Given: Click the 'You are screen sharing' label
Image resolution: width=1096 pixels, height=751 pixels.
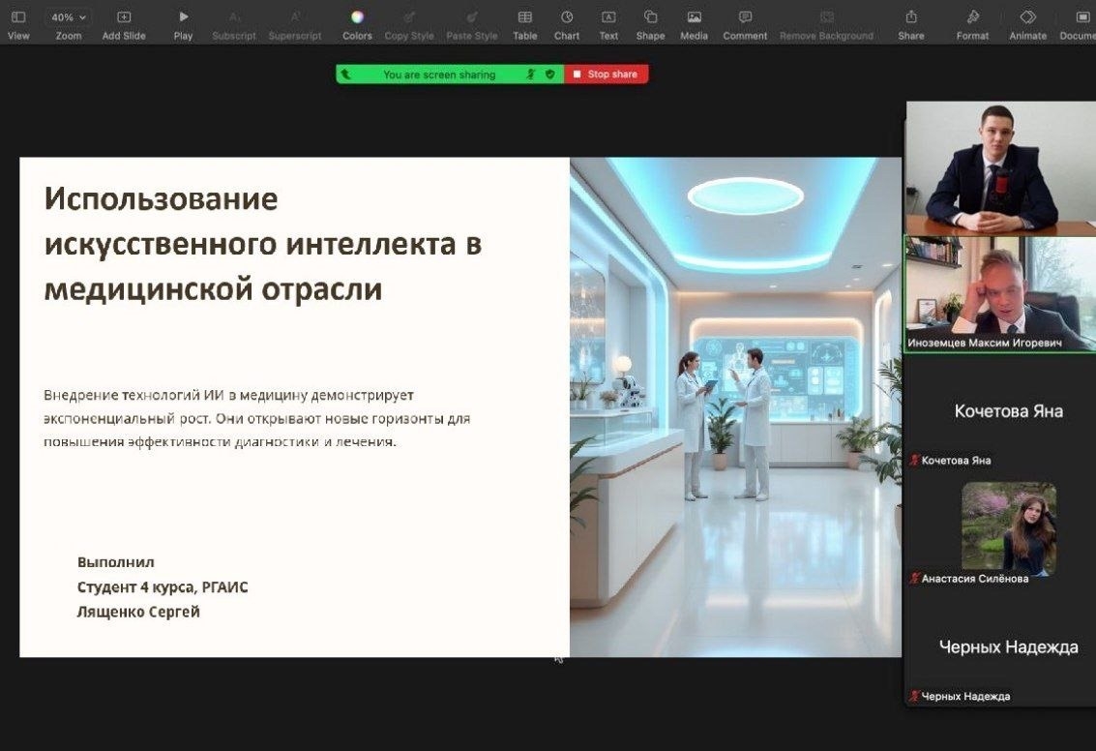Looking at the screenshot, I should click(x=438, y=75).
